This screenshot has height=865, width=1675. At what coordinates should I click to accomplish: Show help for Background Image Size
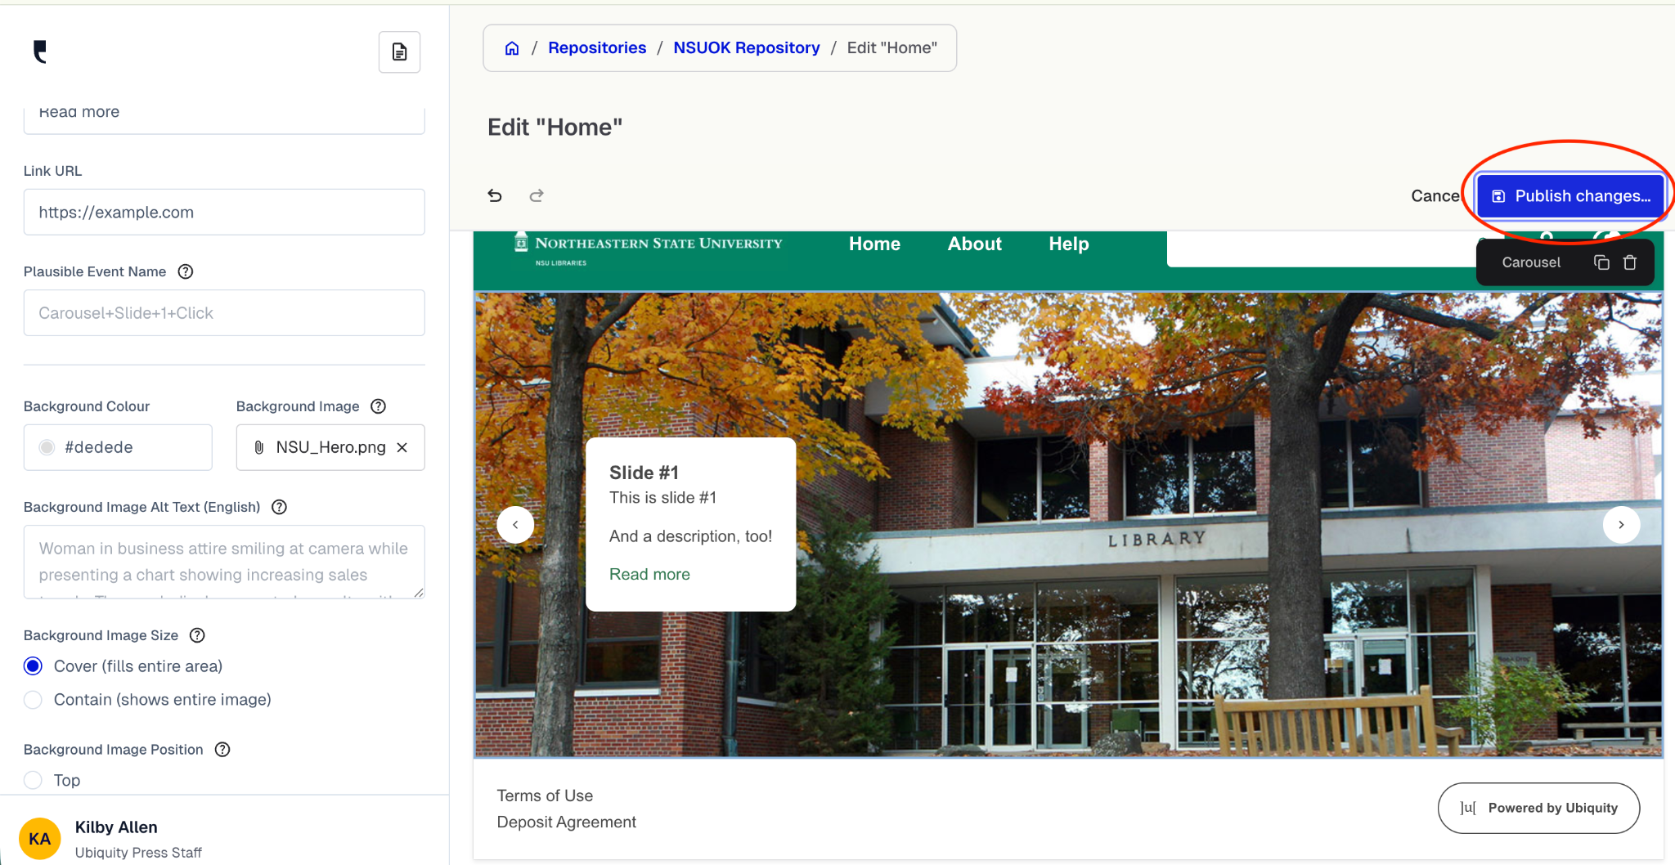click(x=197, y=635)
